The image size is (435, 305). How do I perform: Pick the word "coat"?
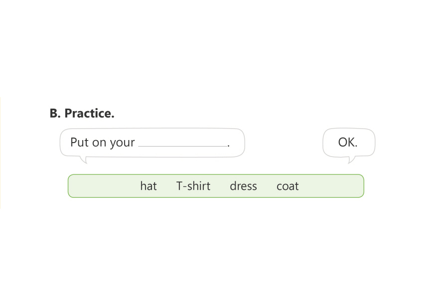coord(288,186)
